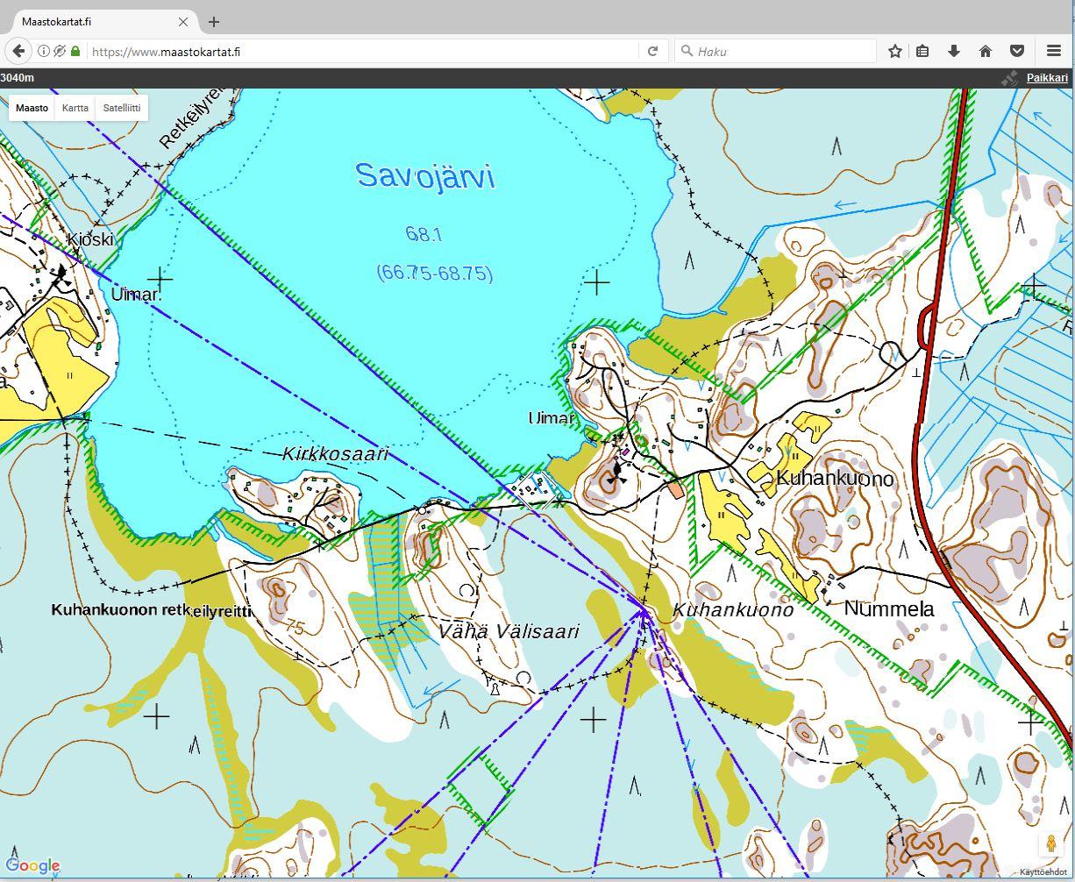Switch to the Kartta map layer
The image size is (1075, 882).
click(x=75, y=108)
